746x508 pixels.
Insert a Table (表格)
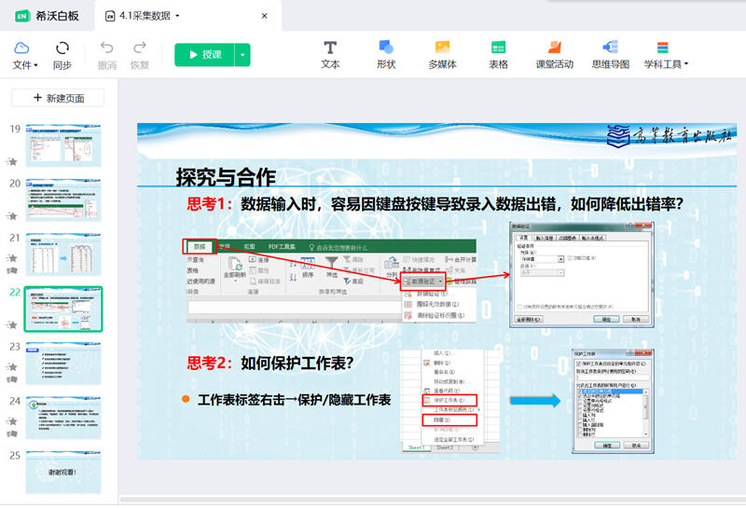point(498,55)
